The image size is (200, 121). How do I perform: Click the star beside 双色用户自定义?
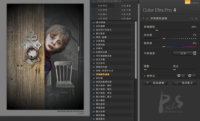pos(94,30)
